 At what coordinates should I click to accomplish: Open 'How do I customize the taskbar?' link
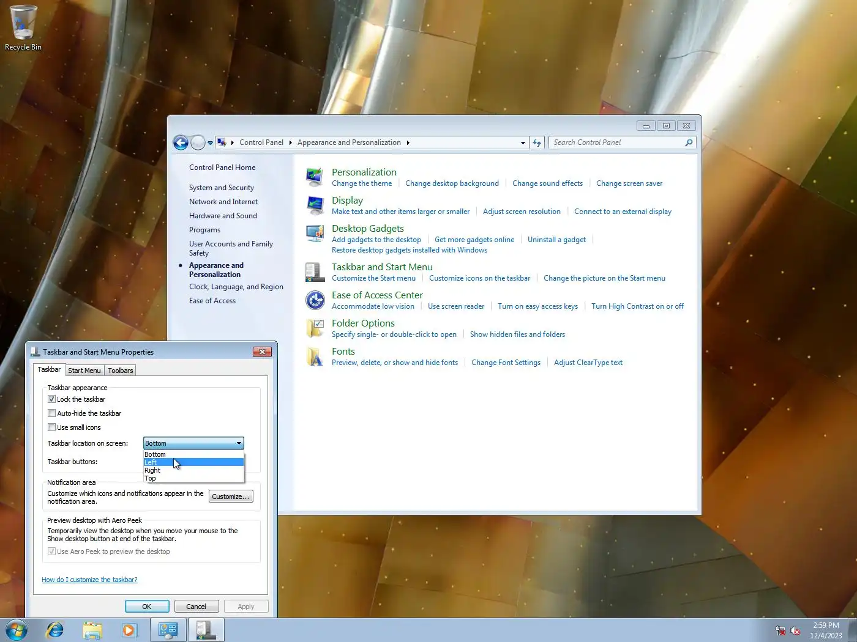tap(89, 580)
